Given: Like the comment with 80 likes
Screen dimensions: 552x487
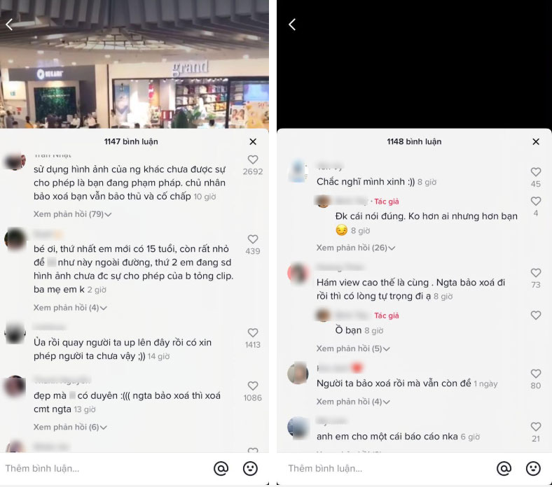Looking at the screenshot, I should pos(536,374).
